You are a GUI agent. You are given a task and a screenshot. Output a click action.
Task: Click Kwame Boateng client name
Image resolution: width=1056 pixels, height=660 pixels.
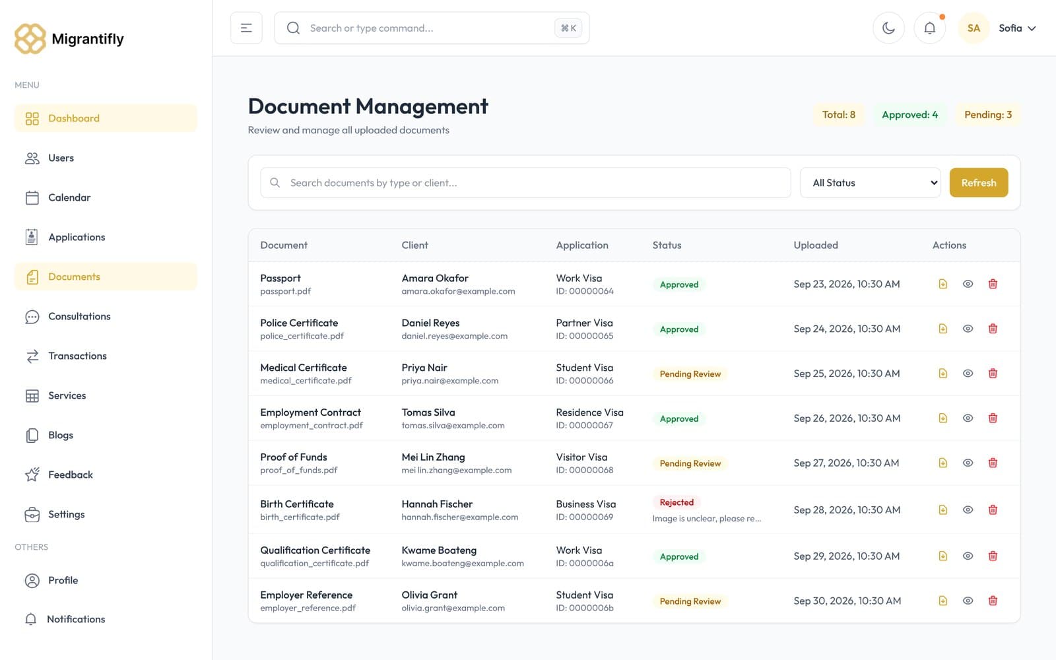click(x=439, y=550)
